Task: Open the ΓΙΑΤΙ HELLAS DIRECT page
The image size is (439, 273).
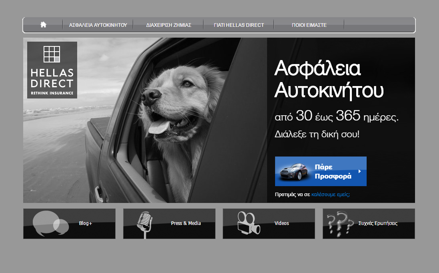Action: [x=239, y=24]
